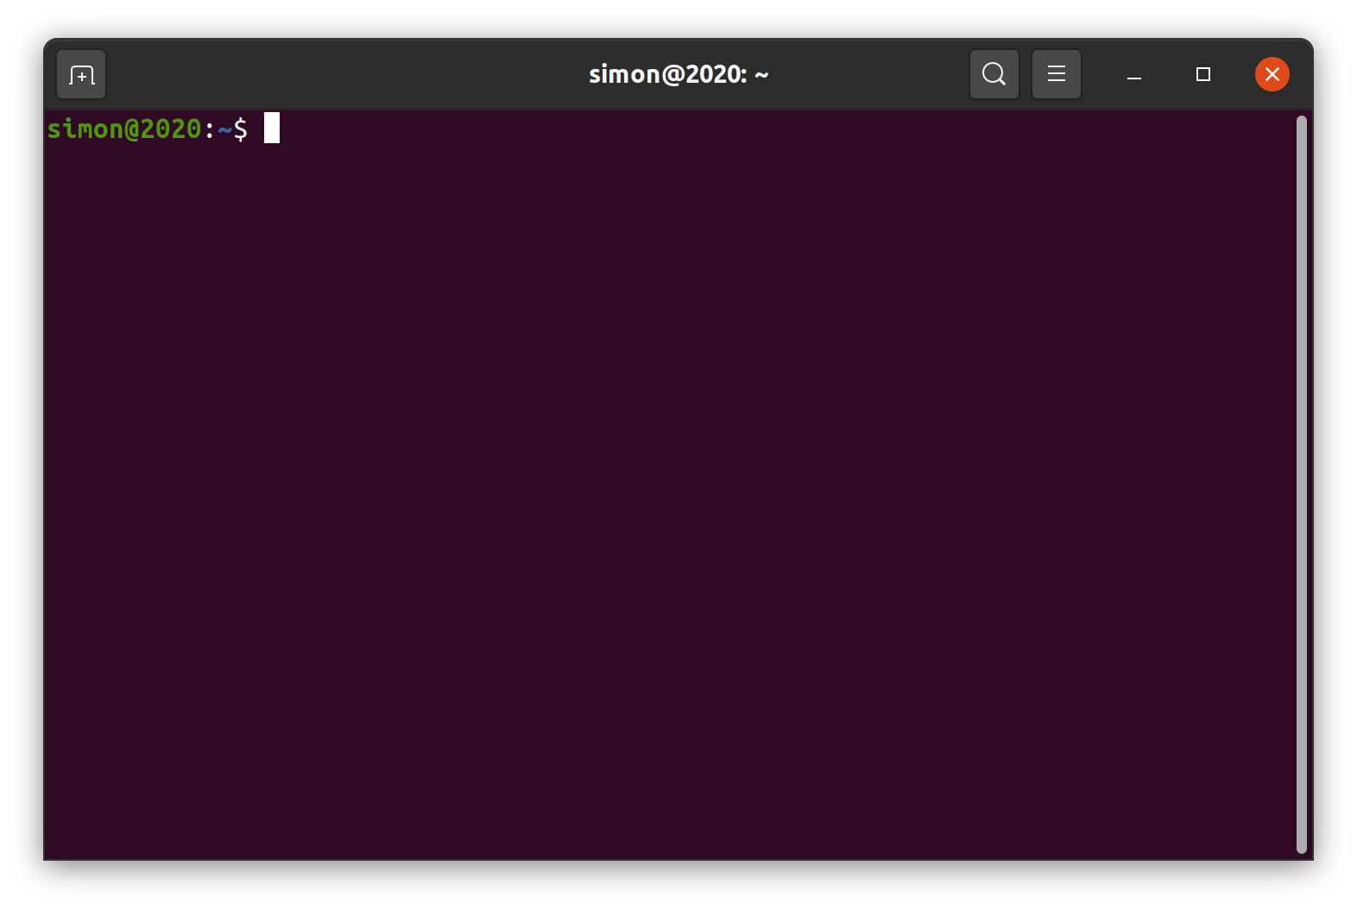The image size is (1357, 909).
Task: Click the terminal cursor block
Action: (x=272, y=128)
